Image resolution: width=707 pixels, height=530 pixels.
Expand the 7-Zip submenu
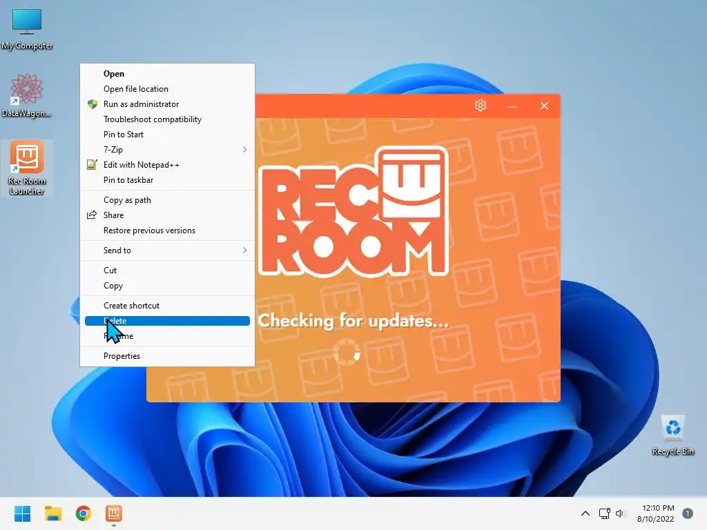(x=167, y=150)
